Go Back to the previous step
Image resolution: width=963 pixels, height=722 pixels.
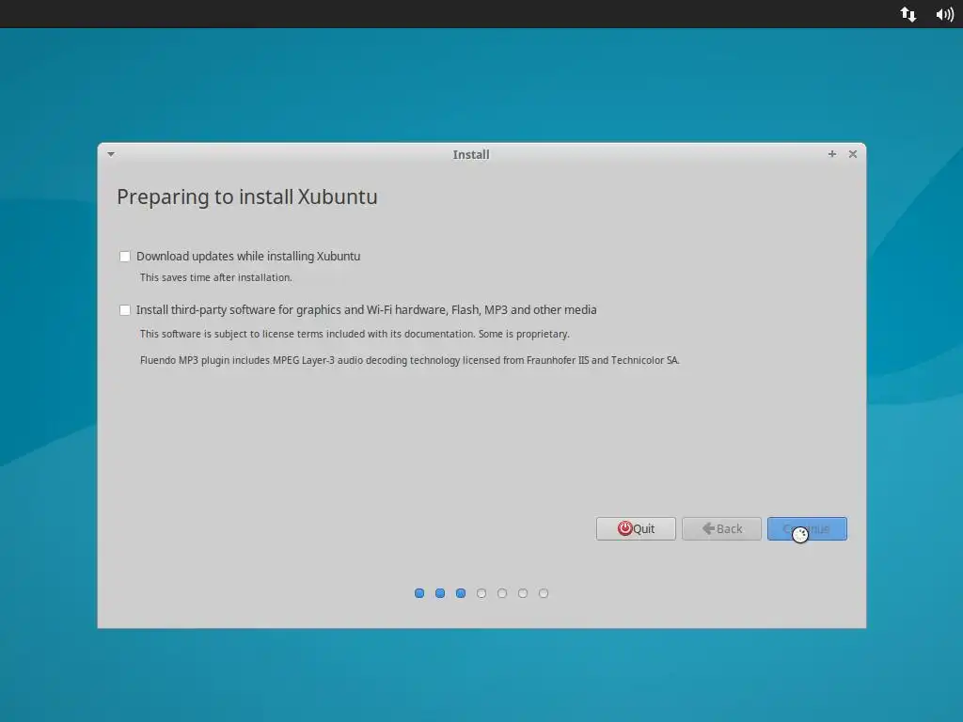(721, 528)
